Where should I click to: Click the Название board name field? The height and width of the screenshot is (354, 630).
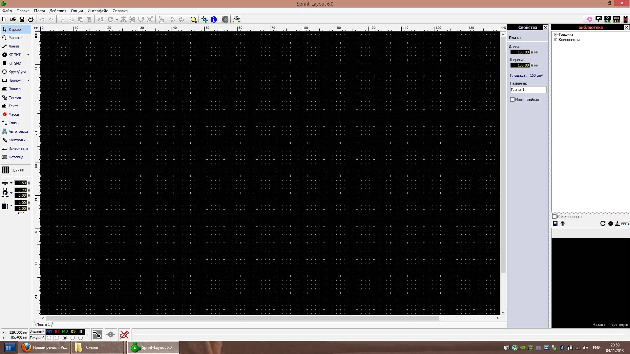click(528, 89)
